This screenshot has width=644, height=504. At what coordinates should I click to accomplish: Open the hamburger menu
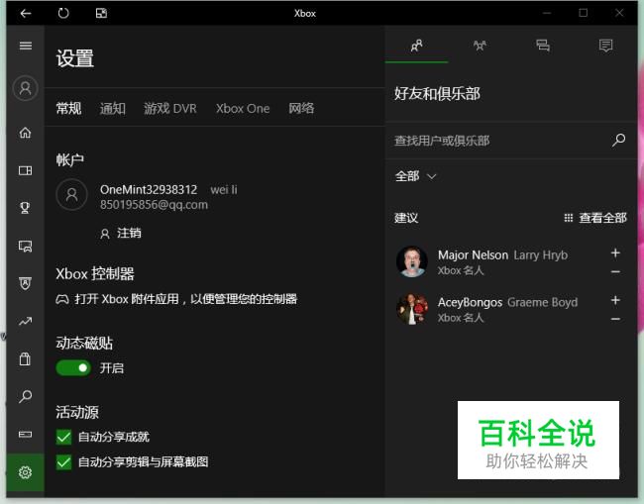click(x=26, y=46)
